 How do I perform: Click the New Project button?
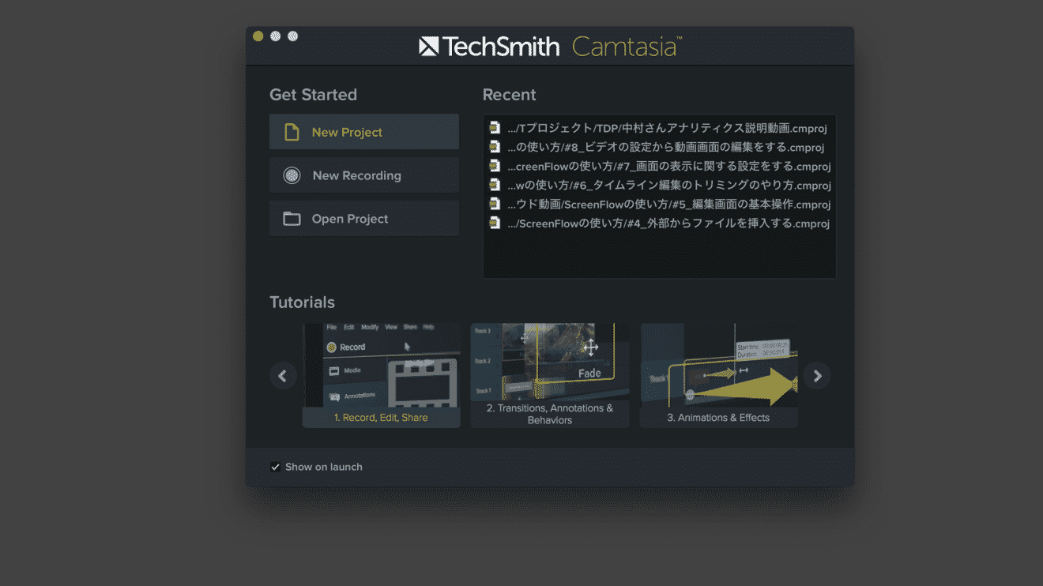pos(364,132)
